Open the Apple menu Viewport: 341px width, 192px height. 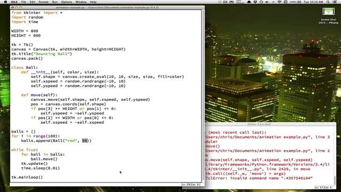5,2
